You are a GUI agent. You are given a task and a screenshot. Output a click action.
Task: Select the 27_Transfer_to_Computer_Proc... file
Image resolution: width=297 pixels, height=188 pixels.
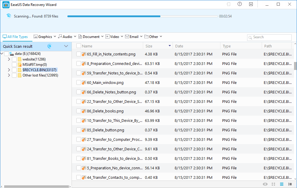115,140
